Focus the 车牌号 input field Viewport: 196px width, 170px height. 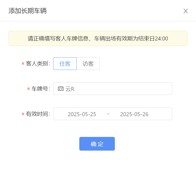point(113,89)
